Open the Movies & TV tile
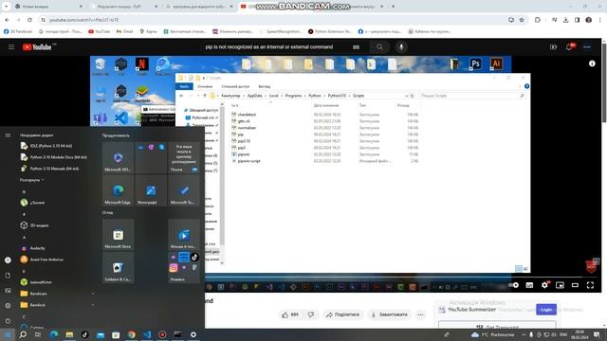Viewport: 607px width, 341px height. pyautogui.click(x=184, y=234)
